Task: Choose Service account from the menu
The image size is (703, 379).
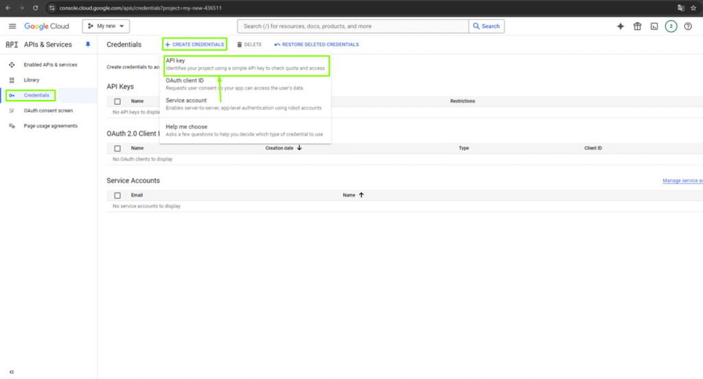Action: tap(245, 103)
